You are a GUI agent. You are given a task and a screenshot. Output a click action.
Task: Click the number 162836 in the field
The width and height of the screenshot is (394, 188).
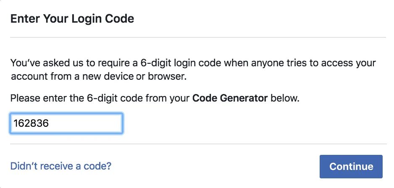[x=31, y=123]
